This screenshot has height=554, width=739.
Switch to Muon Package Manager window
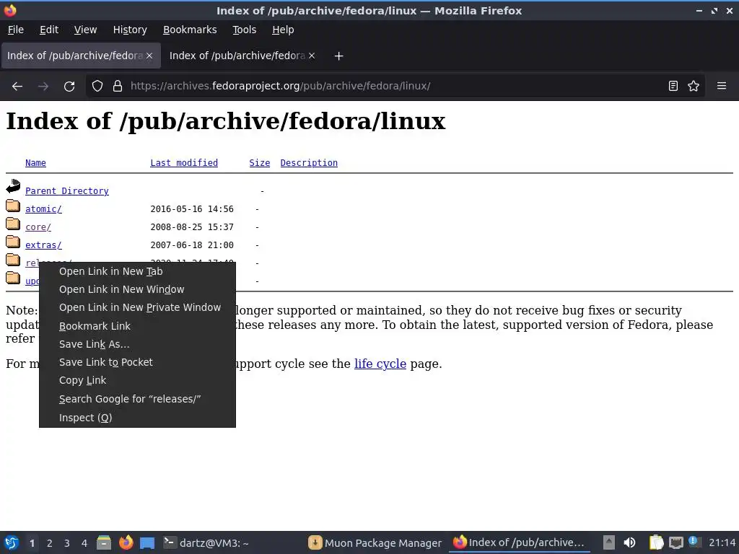[x=375, y=543]
